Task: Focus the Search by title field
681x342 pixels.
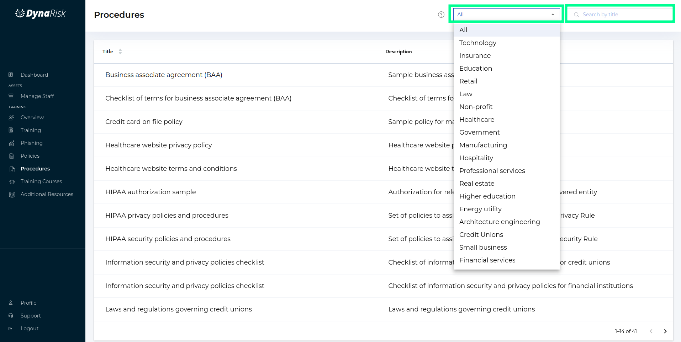Action: pos(620,15)
